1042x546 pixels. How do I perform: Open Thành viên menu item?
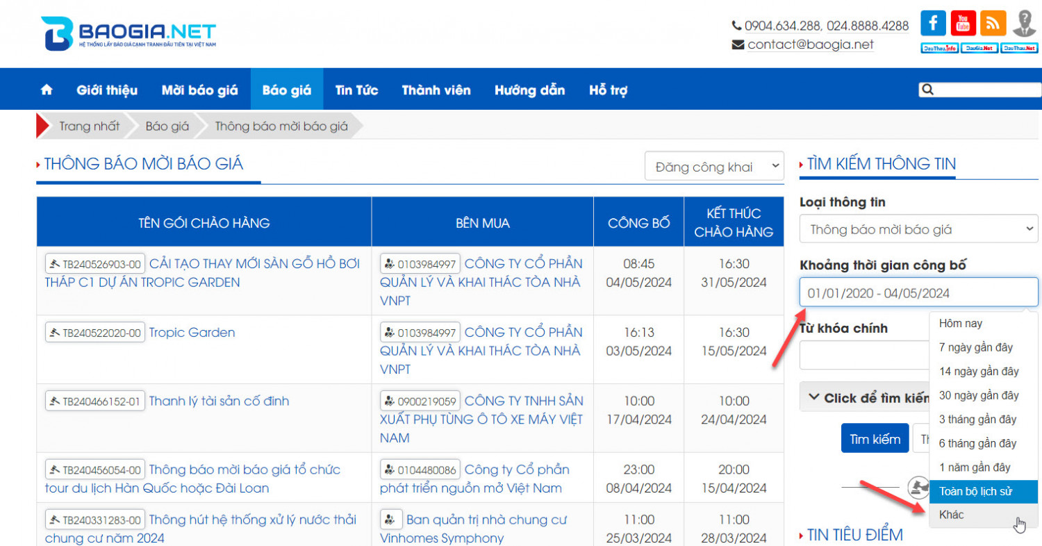(x=436, y=90)
